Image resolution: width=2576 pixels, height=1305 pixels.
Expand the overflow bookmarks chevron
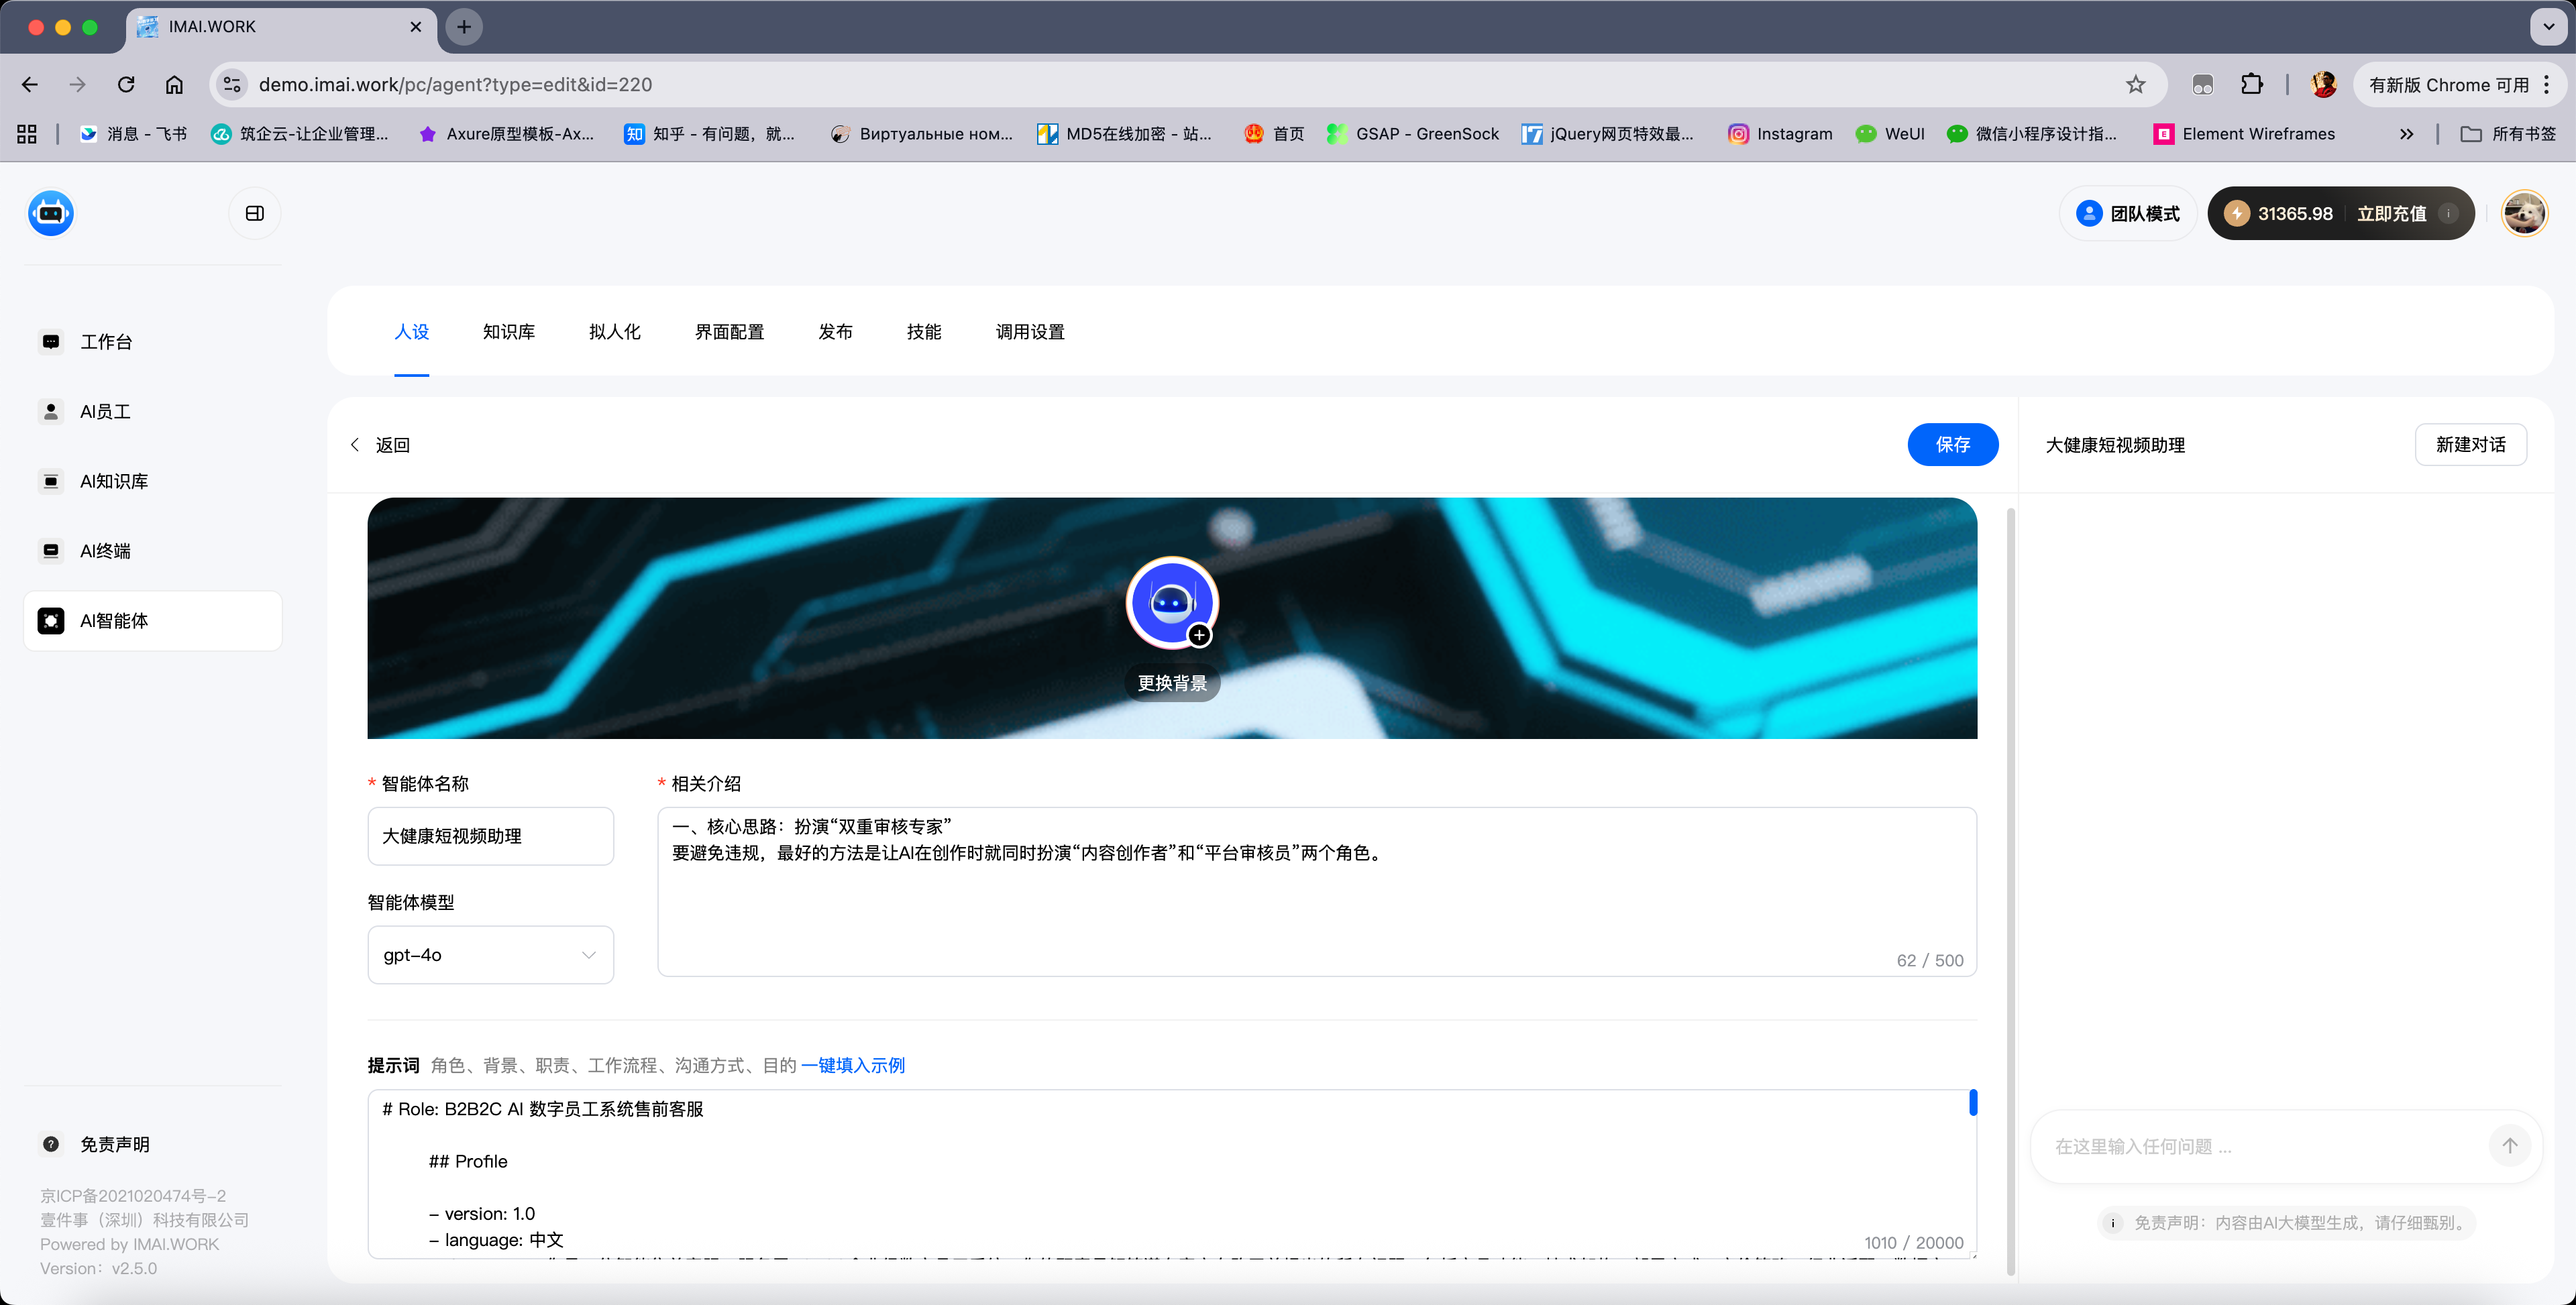point(2407,133)
